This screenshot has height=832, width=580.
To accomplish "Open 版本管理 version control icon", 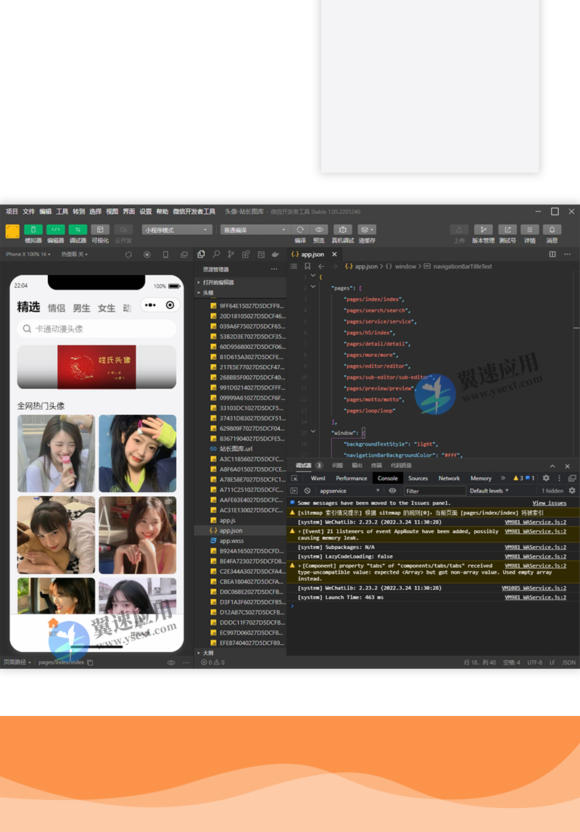I will [483, 230].
